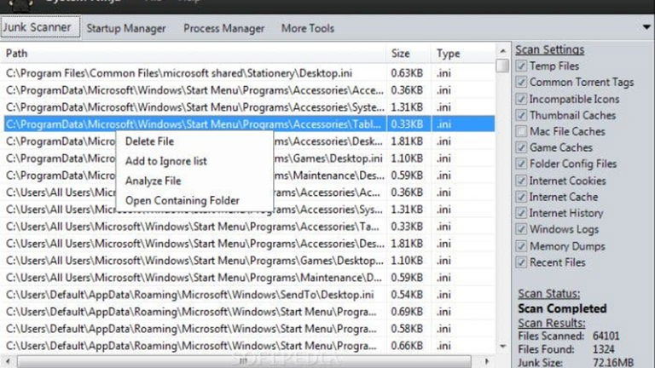Select the SendTo\Desktop.ini row
This screenshot has height=368, width=655.
249,295
